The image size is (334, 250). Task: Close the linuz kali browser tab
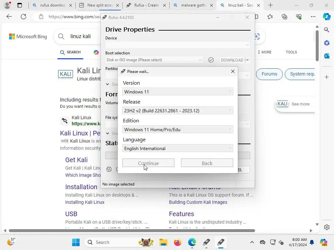pos(258,5)
